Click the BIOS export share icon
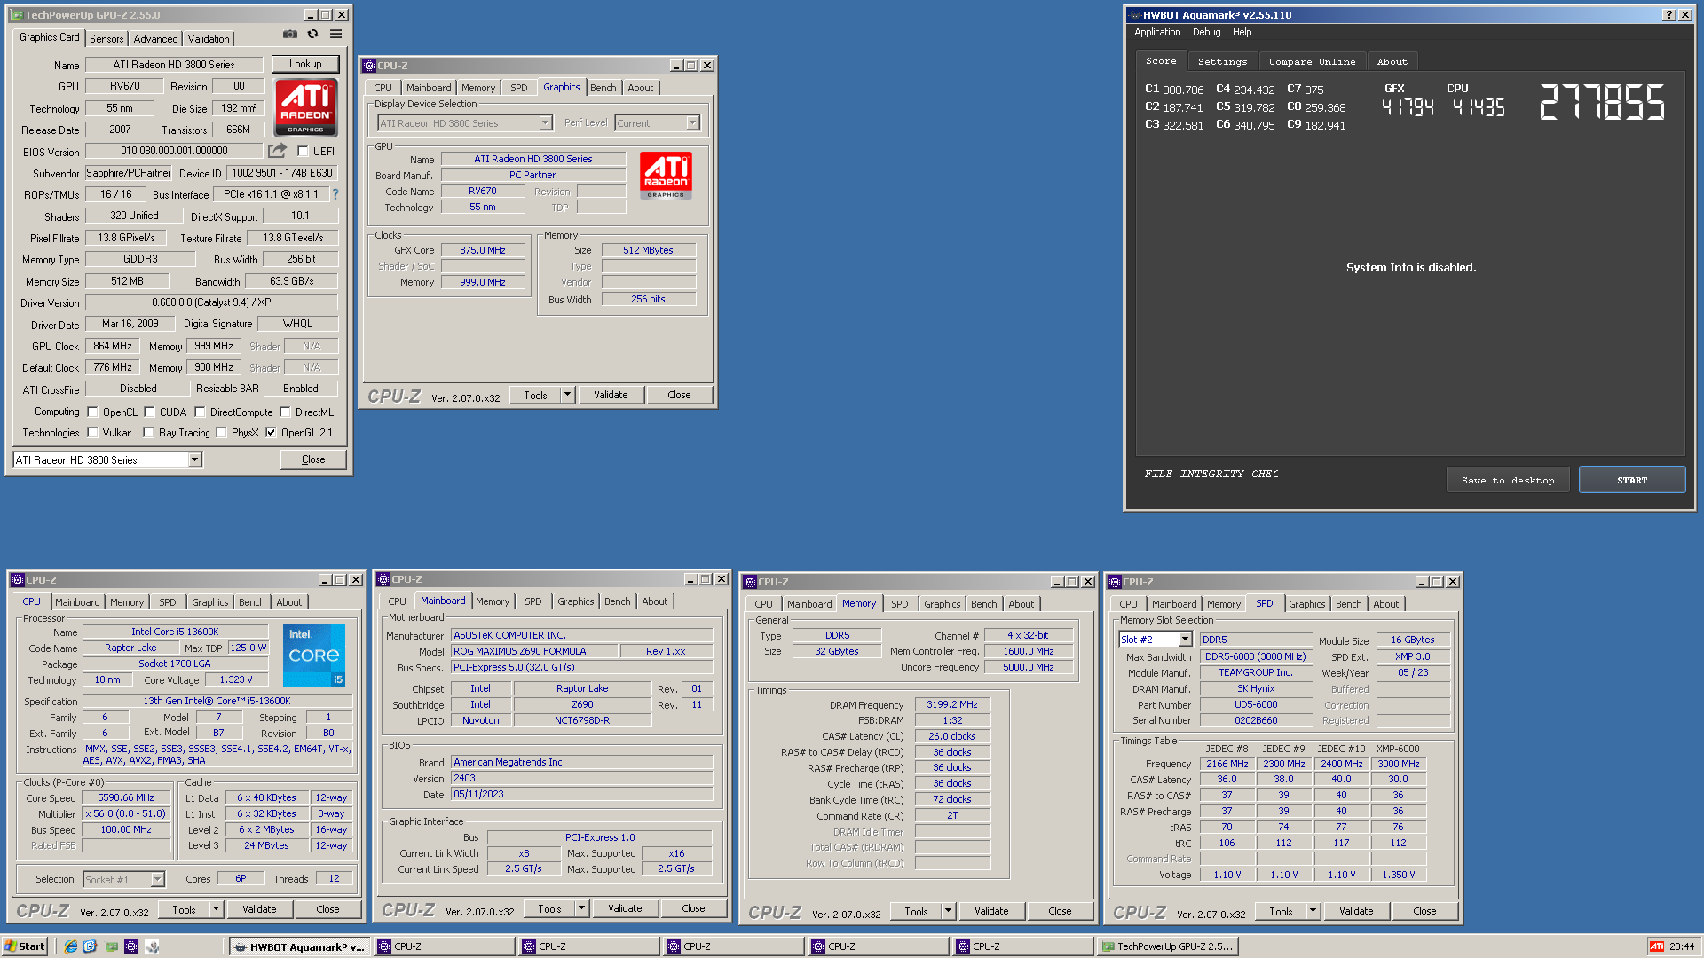Image resolution: width=1704 pixels, height=958 pixels. 278,151
